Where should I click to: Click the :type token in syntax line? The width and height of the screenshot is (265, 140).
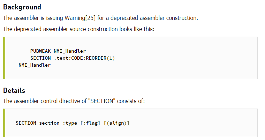pos(70,123)
